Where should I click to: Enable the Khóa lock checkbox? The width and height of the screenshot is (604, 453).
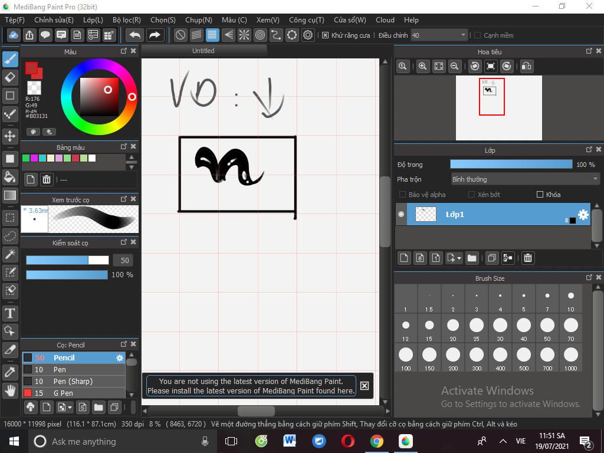[x=540, y=195]
